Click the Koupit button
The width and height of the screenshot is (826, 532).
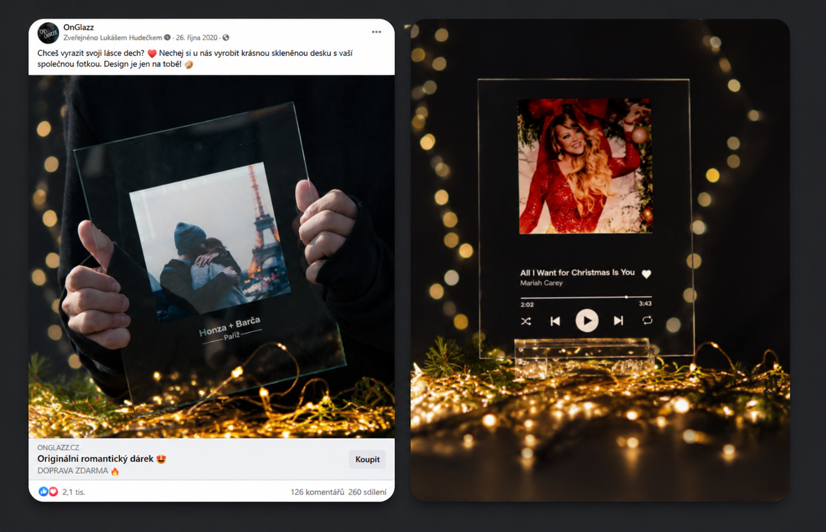(x=368, y=459)
